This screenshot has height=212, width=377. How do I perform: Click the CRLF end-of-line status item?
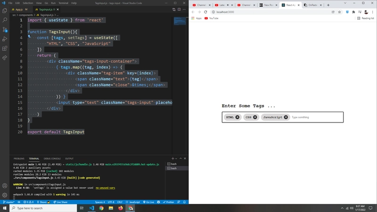click(x=120, y=202)
